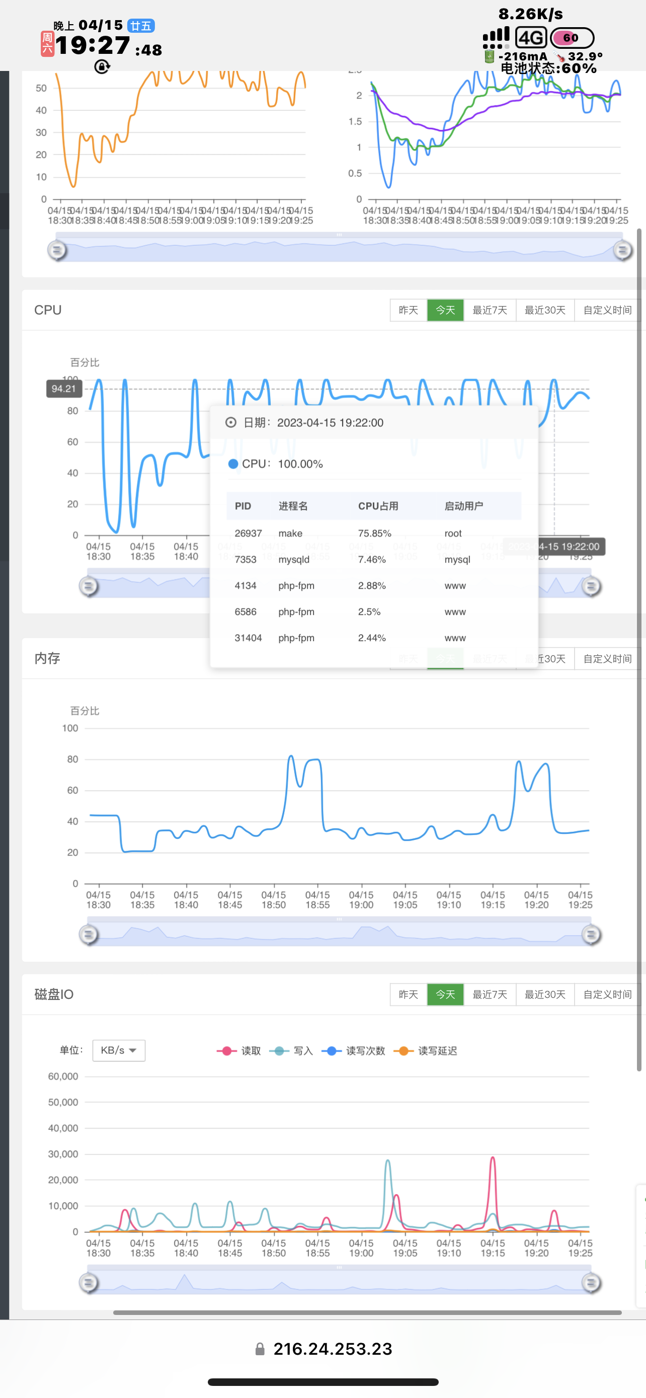Click the 启动用户 column header
This screenshot has height=1398, width=646.
[464, 506]
